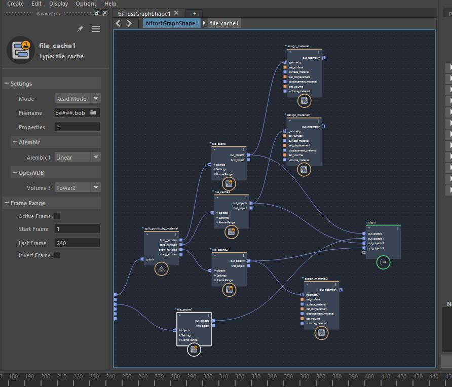452x387 pixels.
Task: Collapse the OpenVDB section
Action: tap(14, 172)
